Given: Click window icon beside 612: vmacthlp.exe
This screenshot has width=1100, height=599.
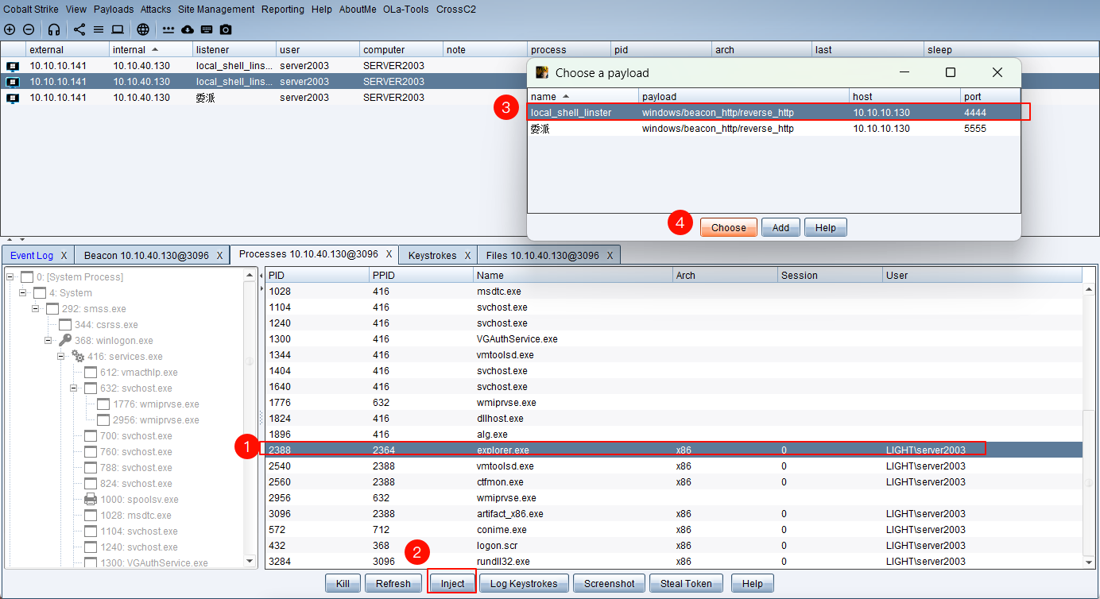Looking at the screenshot, I should (x=91, y=372).
